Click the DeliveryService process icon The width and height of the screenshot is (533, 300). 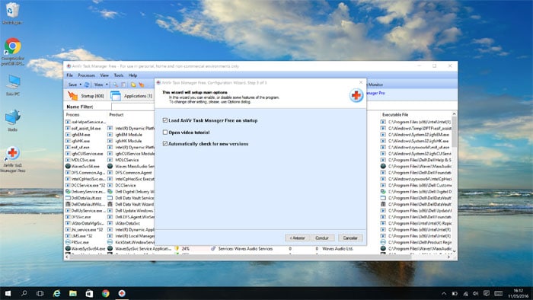pyautogui.click(x=68, y=192)
